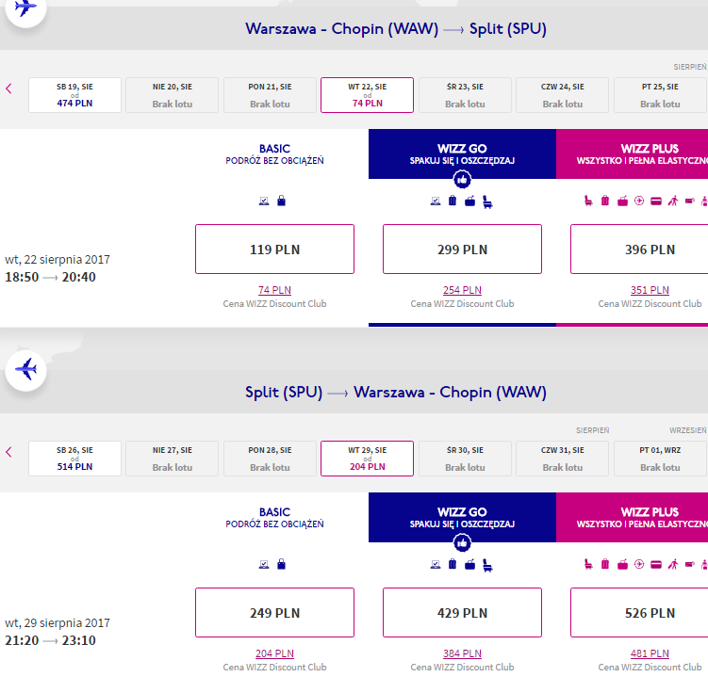This screenshot has height=677, width=708.
Task: Select outbound date ŚR 23, SIE
Action: [x=465, y=95]
